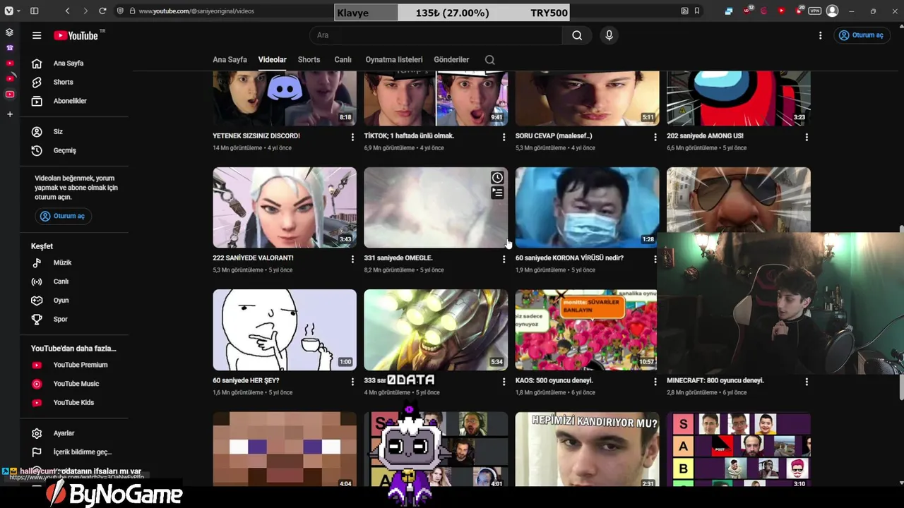The height and width of the screenshot is (508, 904).
Task: Click the channel search magnifier icon
Action: coord(489,60)
